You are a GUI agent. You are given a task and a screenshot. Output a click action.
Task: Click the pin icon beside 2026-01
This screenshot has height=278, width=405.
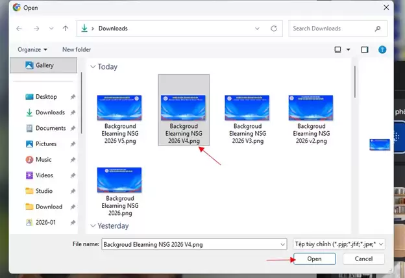(x=73, y=223)
